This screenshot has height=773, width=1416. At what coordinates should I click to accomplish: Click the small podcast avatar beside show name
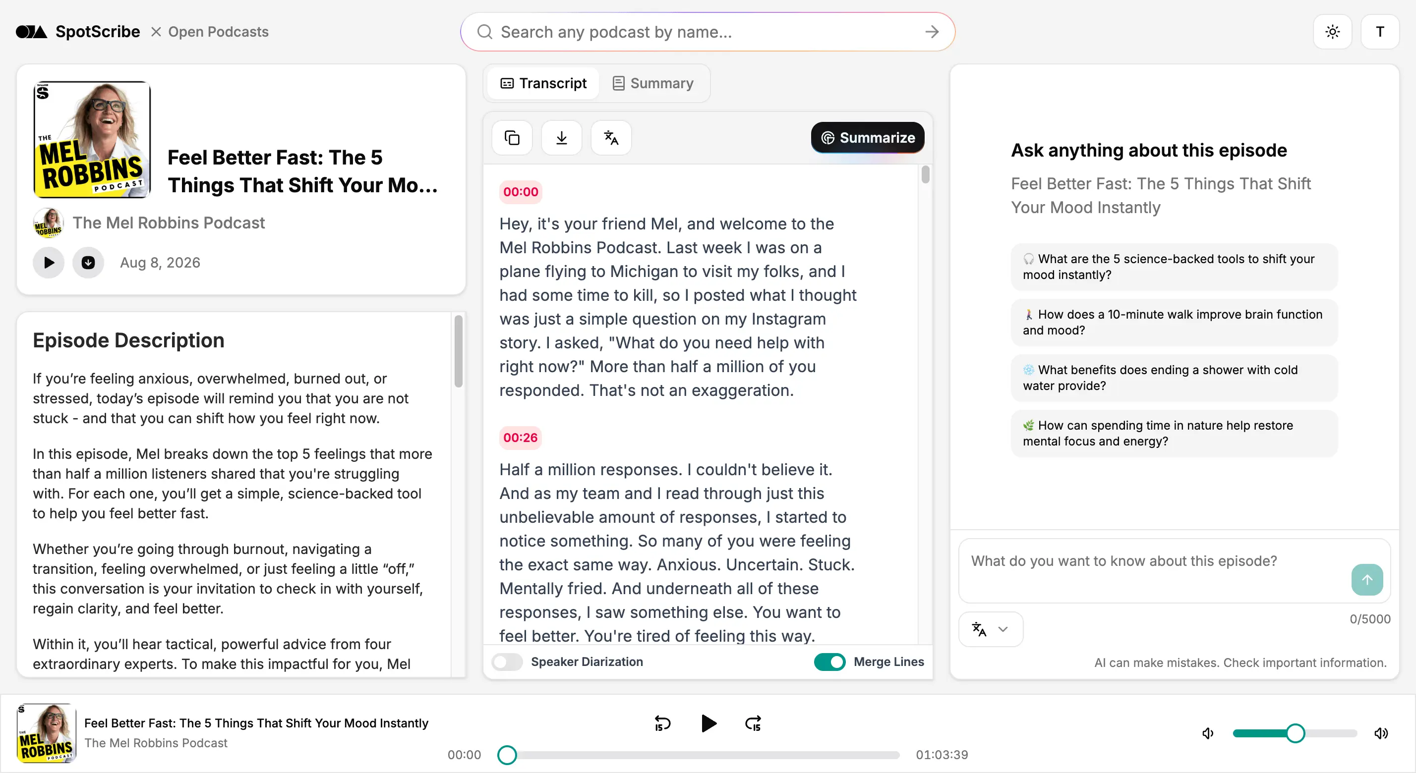coord(49,222)
